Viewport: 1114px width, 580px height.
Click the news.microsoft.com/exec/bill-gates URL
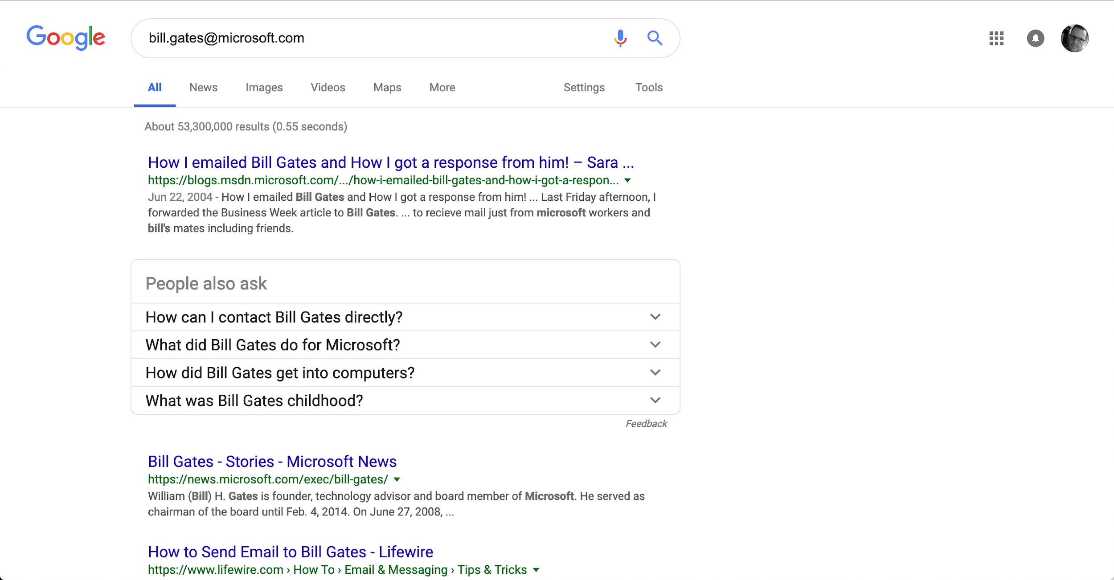(x=268, y=479)
